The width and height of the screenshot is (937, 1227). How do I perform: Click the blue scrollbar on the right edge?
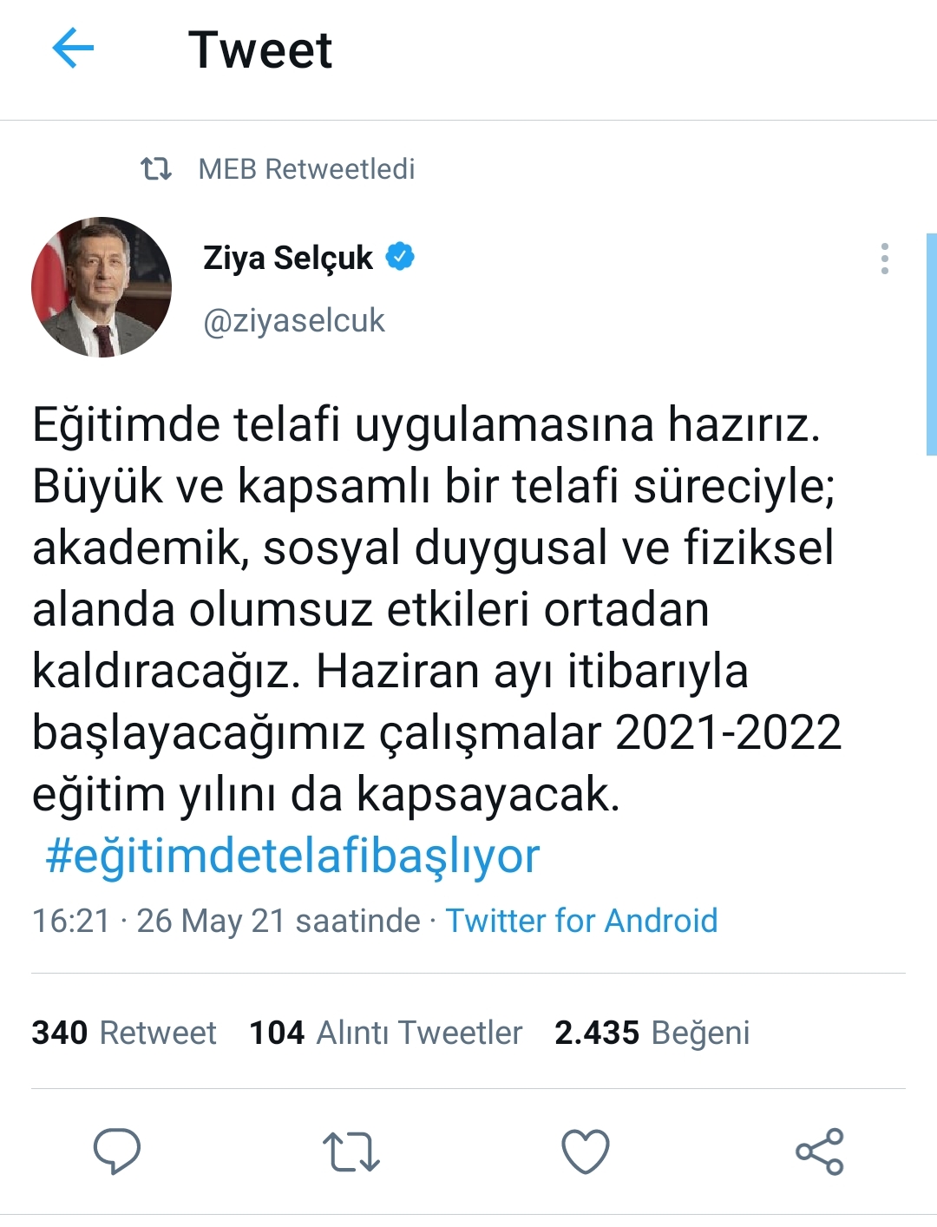(x=932, y=344)
